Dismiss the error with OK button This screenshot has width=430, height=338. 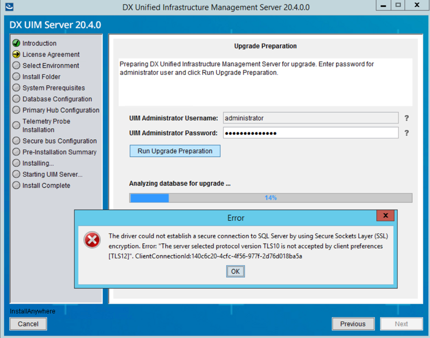pyautogui.click(x=235, y=271)
